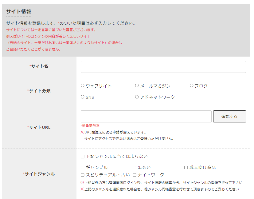Enable the 出会い checkbox
The image size is (254, 199).
coord(134,167)
